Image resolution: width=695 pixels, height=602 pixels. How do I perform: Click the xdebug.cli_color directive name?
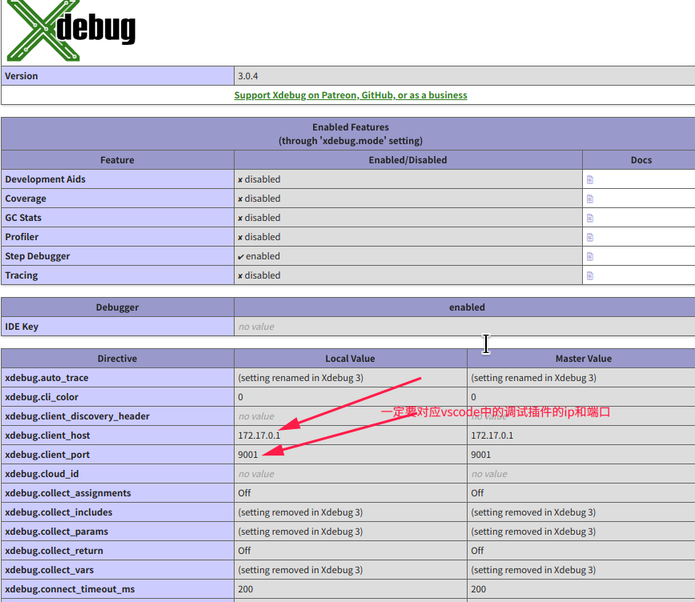click(42, 397)
